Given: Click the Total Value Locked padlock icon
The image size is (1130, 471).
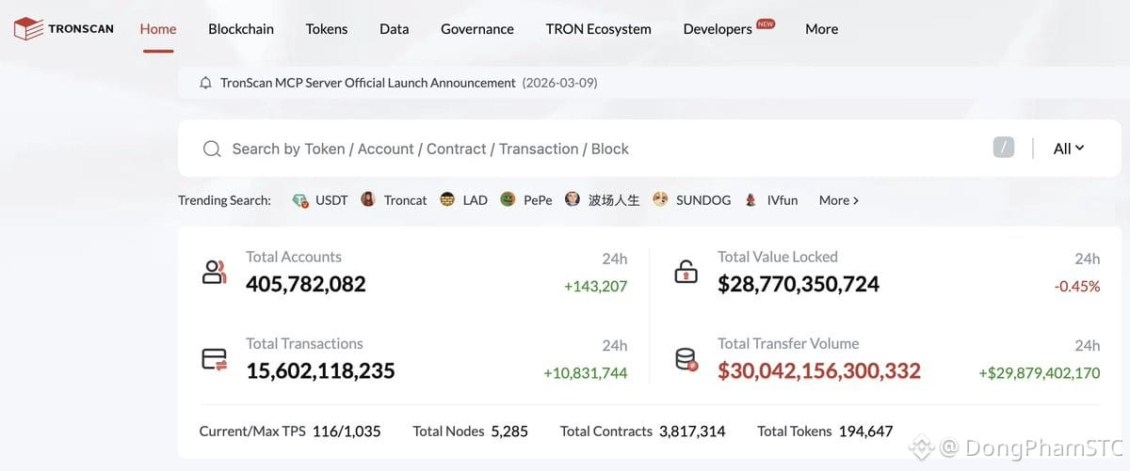Looking at the screenshot, I should 686,273.
